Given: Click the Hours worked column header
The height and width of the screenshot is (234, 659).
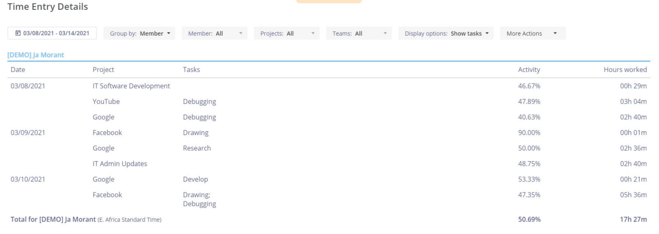Looking at the screenshot, I should tap(625, 70).
